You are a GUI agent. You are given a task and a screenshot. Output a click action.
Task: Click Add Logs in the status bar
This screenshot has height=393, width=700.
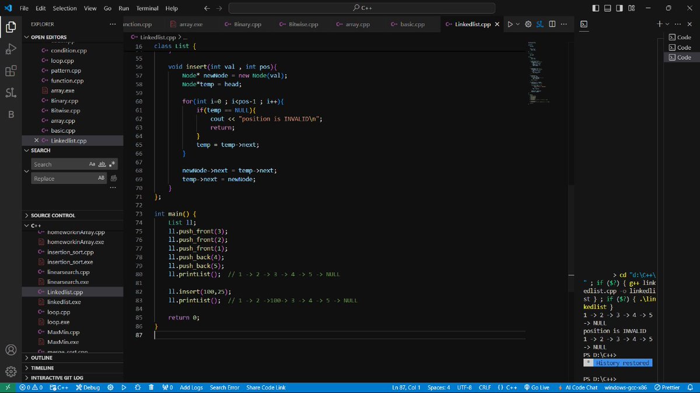coord(191,387)
